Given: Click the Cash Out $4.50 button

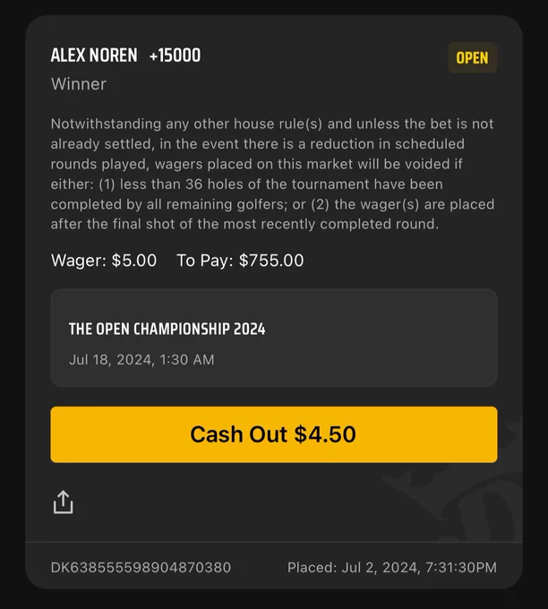Looking at the screenshot, I should 274,434.
